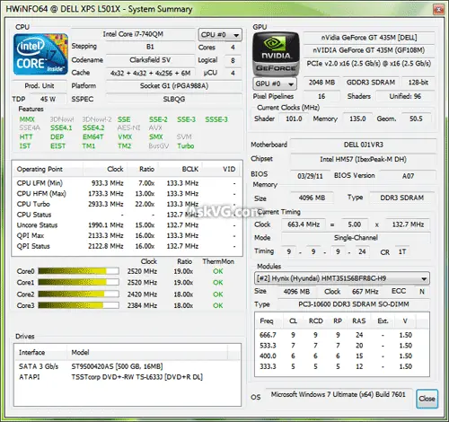Click the Close button
Screen dimensions: 449x422
pos(427,399)
